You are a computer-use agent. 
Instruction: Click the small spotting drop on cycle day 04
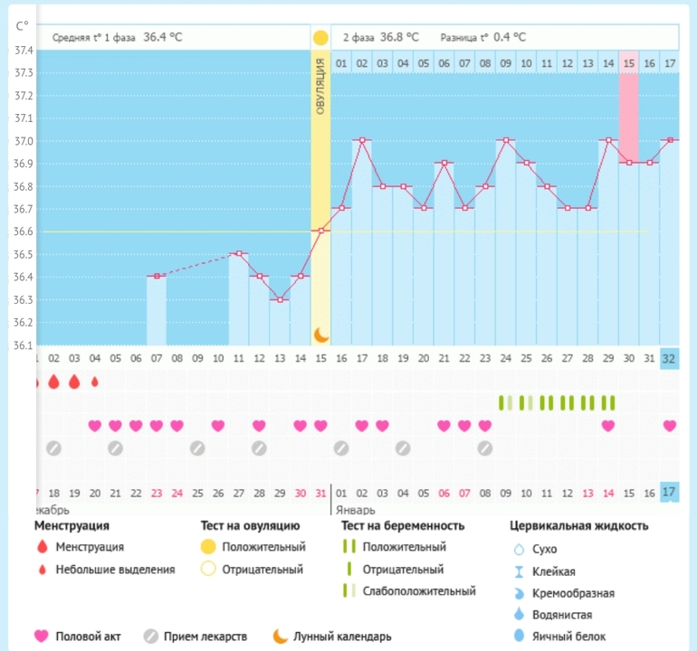[x=94, y=382]
